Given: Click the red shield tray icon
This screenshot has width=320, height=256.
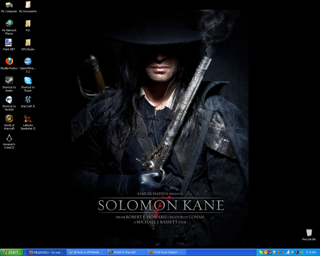Looking at the screenshot, I should tap(279, 252).
